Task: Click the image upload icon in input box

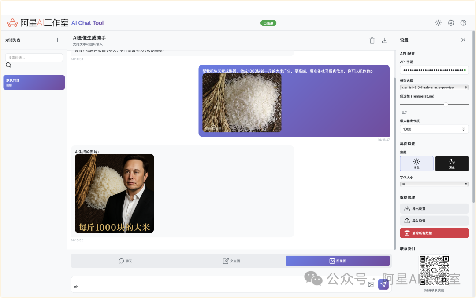Action: (371, 284)
